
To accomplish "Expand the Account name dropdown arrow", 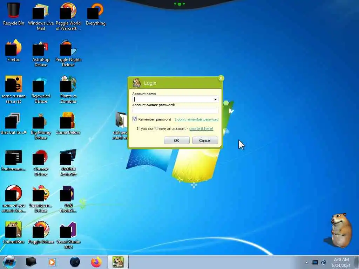I will pyautogui.click(x=215, y=99).
